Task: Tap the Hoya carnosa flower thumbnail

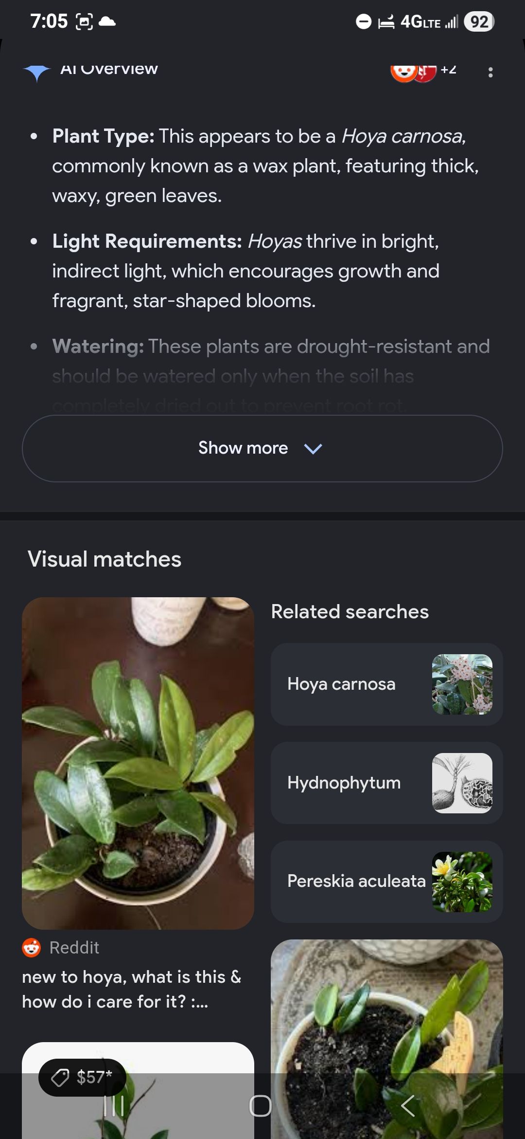Action: tap(462, 684)
